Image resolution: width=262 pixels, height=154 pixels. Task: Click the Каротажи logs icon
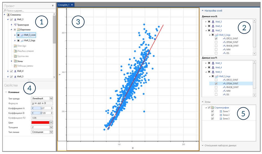tap(19, 30)
